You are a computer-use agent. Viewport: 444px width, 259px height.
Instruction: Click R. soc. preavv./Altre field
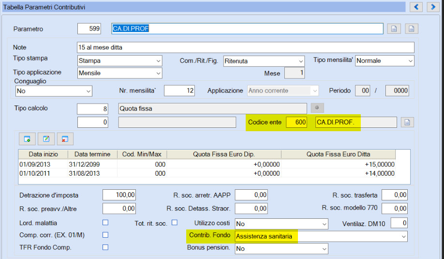click(x=119, y=209)
